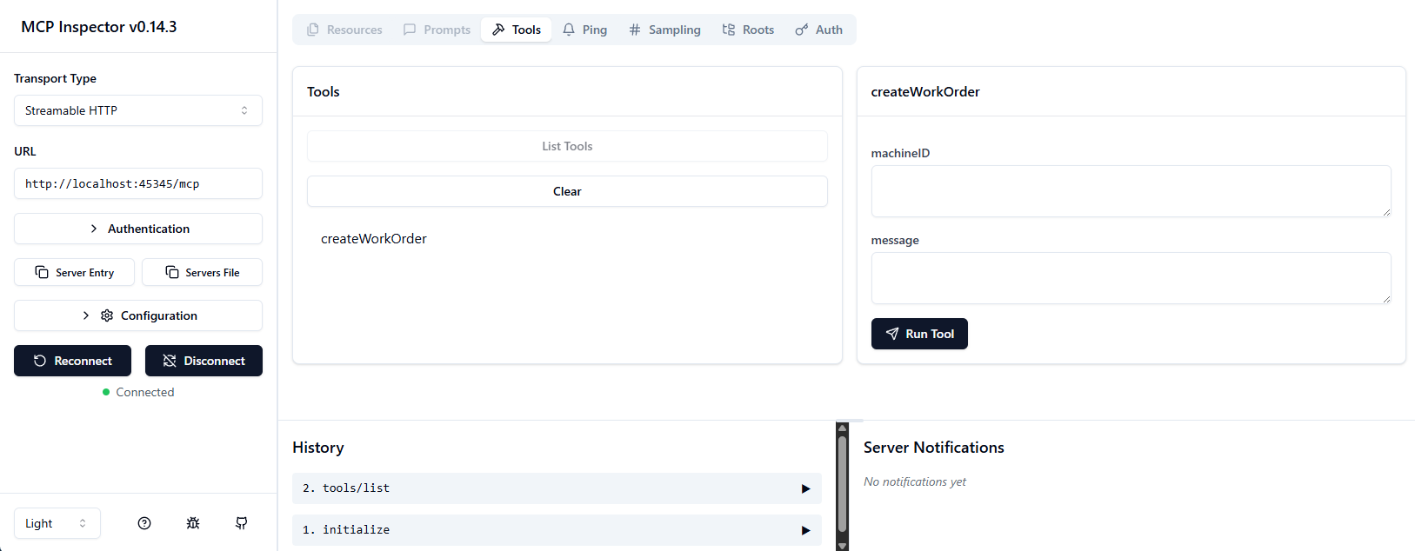The height and width of the screenshot is (551, 1415).
Task: Click the Reconnect button
Action: (x=72, y=361)
